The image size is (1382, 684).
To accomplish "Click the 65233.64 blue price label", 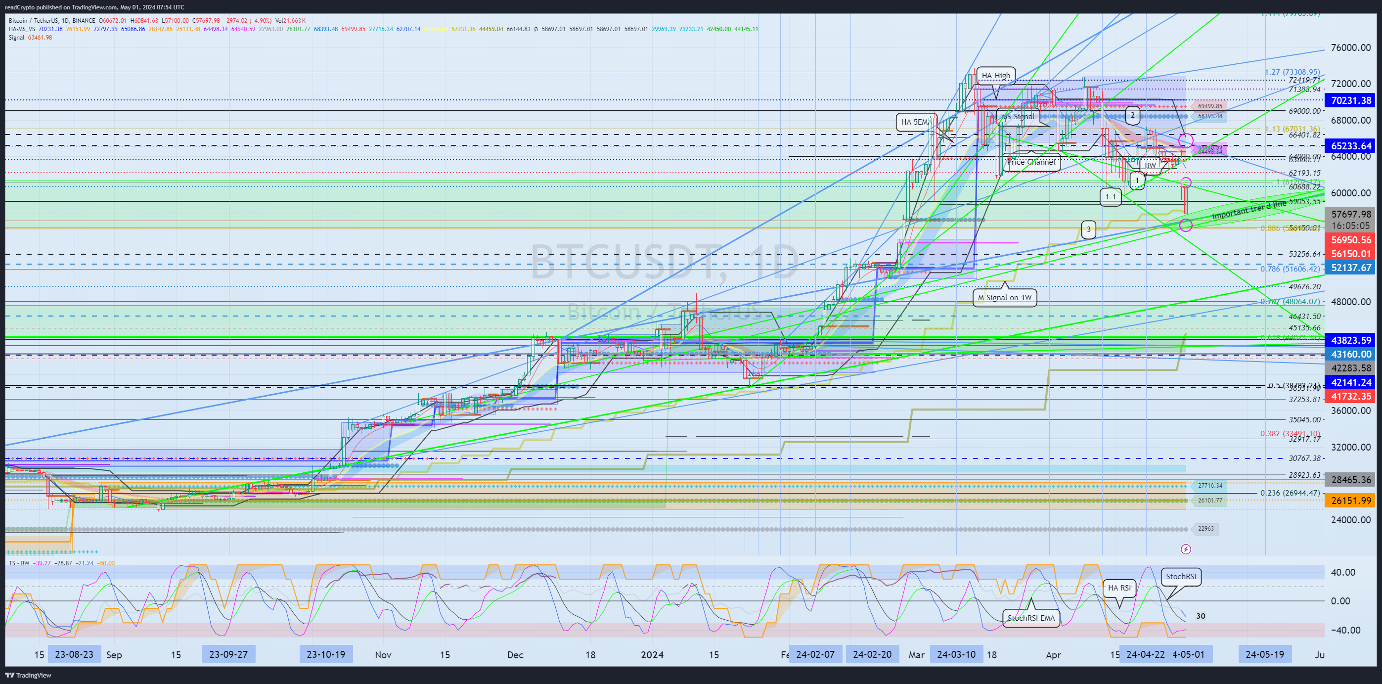I will pos(1351,146).
